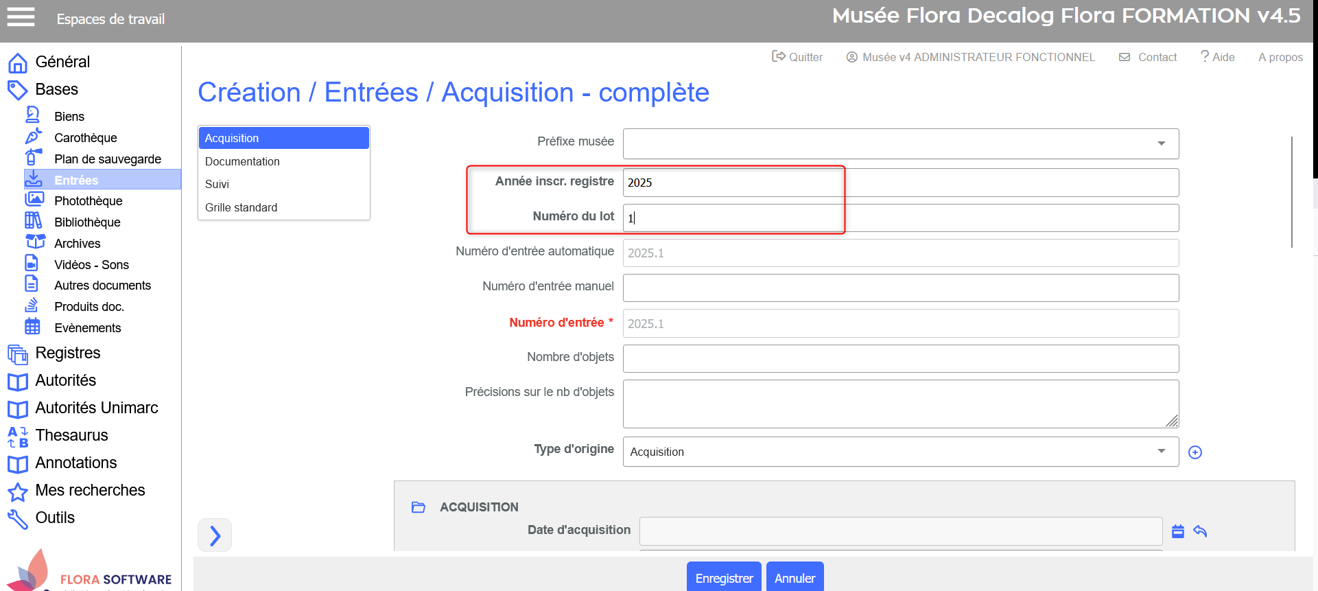
Task: Click the Produits doc. stack icon
Action: [32, 305]
